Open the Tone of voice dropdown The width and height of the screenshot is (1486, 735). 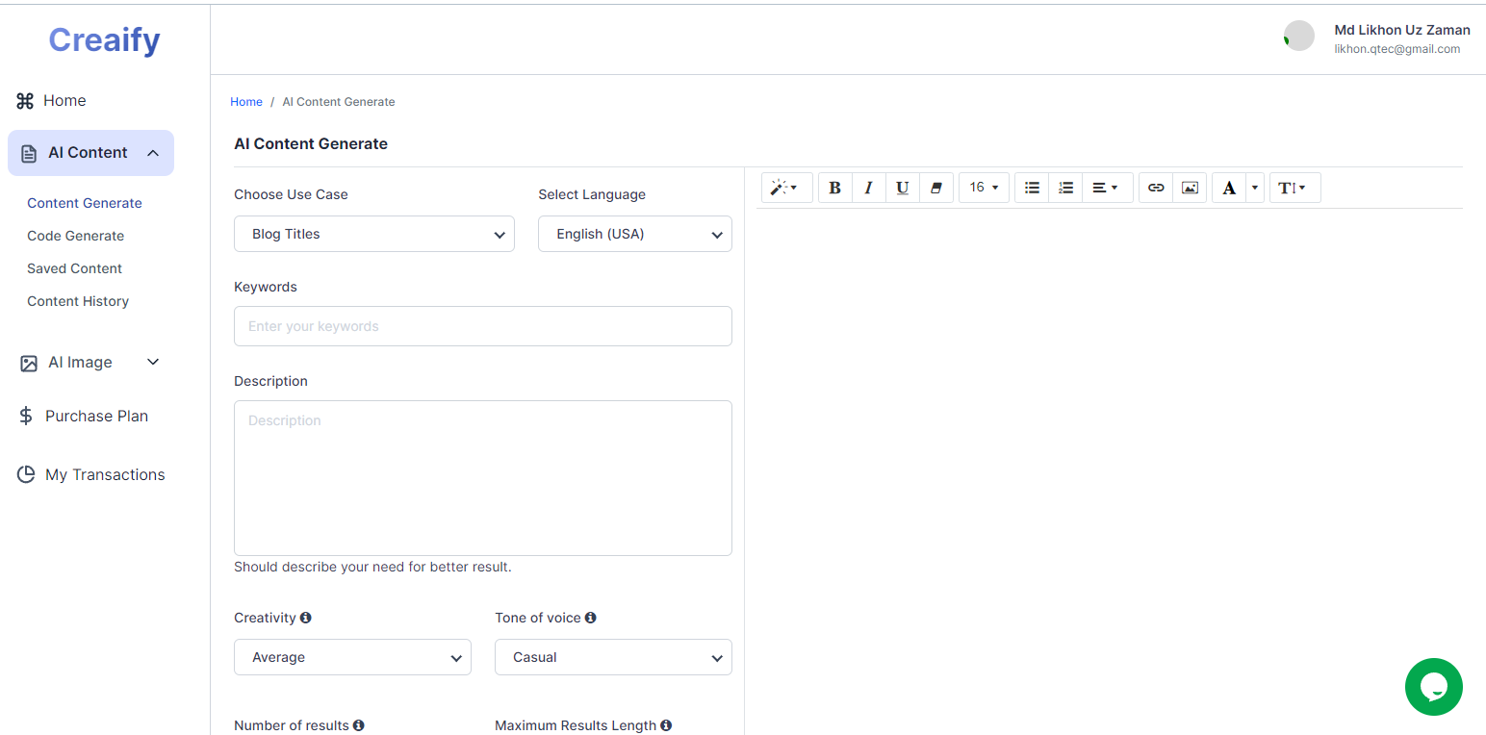tap(613, 657)
